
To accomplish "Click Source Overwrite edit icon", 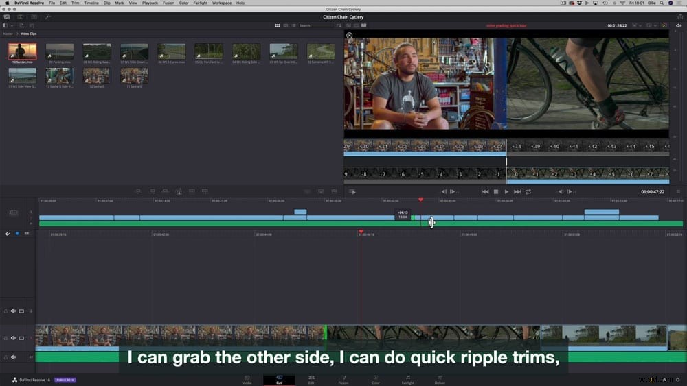I will (x=205, y=191).
